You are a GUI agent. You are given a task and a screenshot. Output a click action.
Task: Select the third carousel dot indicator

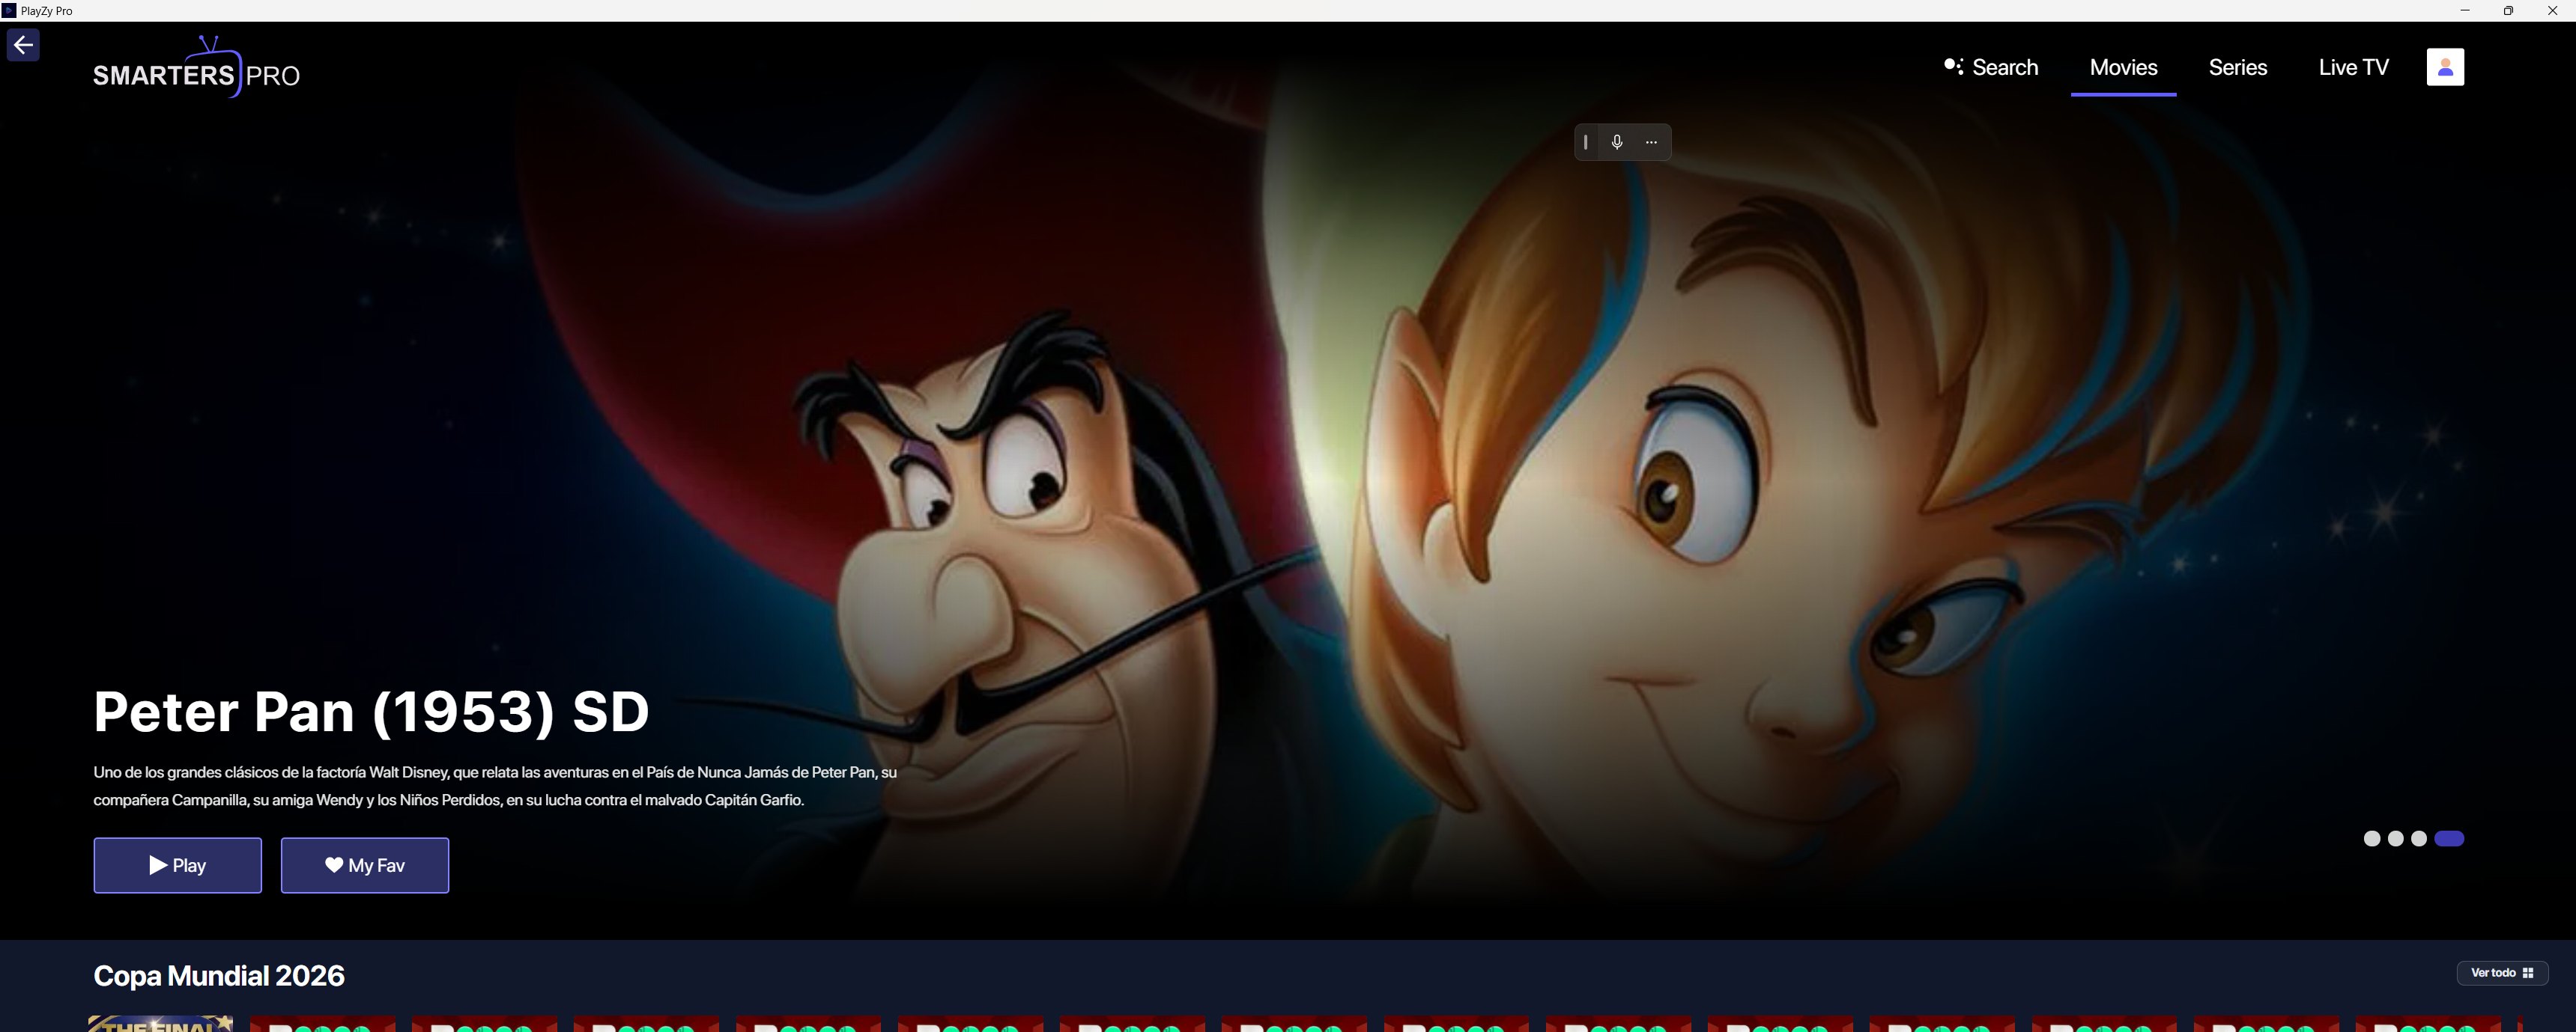pyautogui.click(x=2418, y=838)
